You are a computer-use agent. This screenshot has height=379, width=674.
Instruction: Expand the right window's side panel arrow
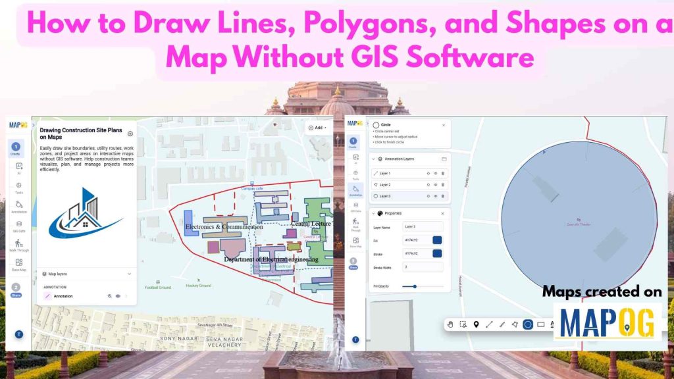click(x=366, y=123)
